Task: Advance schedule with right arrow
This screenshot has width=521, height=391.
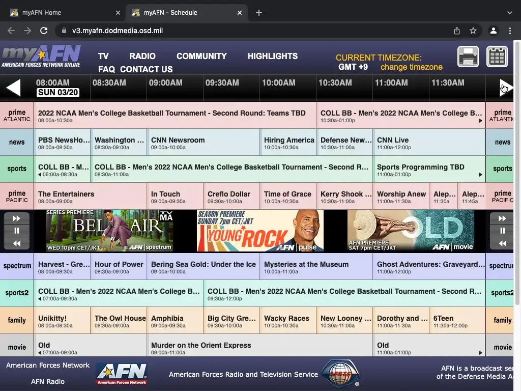Action: click(506, 88)
